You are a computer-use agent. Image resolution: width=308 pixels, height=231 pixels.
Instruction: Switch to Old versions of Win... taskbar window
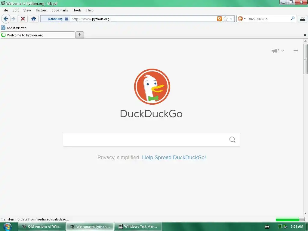pos(42,226)
